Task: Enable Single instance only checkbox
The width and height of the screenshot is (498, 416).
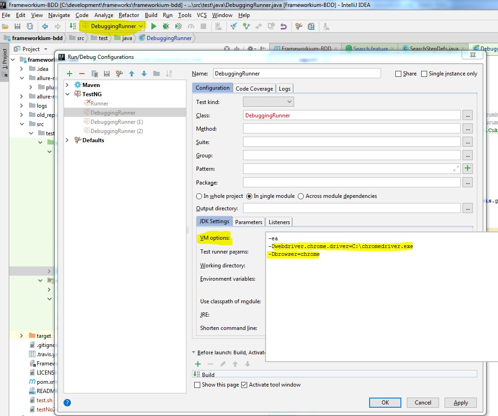Action: 424,74
